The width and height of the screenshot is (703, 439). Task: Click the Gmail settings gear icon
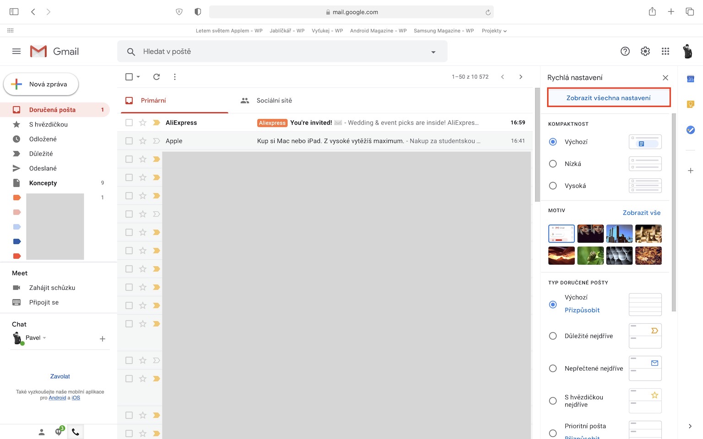645,51
